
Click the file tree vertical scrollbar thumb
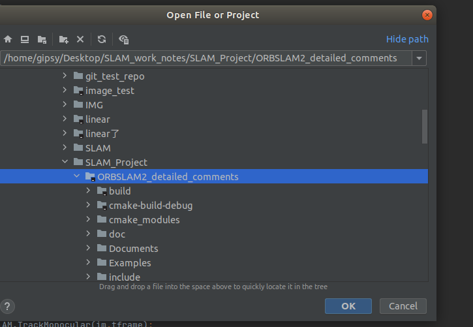[x=425, y=127]
